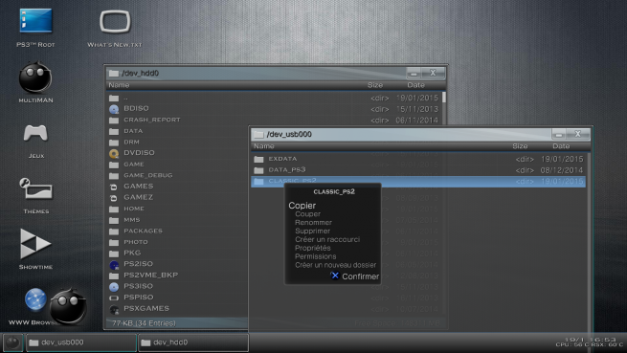Open the PS3 Root desktop icon

35,21
